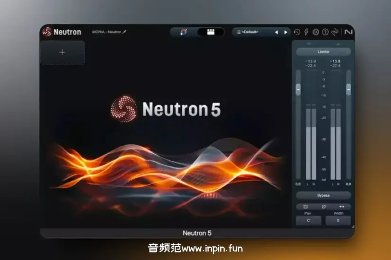The height and width of the screenshot is (260, 391).
Task: Add a new module with plus slot
Action: [x=62, y=52]
